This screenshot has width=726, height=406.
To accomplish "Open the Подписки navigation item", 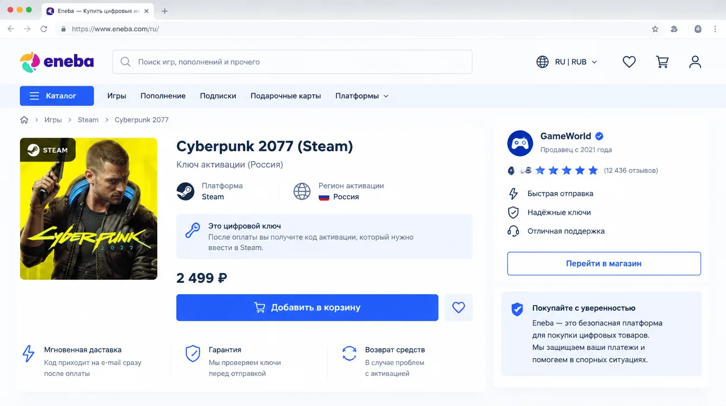I will click(218, 96).
